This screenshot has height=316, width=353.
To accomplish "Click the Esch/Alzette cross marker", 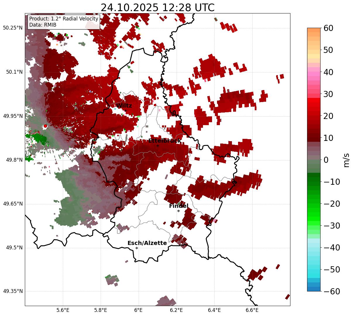I will [x=137, y=248].
